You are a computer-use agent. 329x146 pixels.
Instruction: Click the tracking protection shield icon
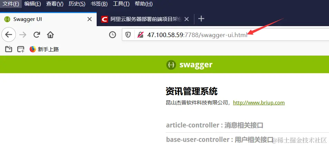click(128, 35)
